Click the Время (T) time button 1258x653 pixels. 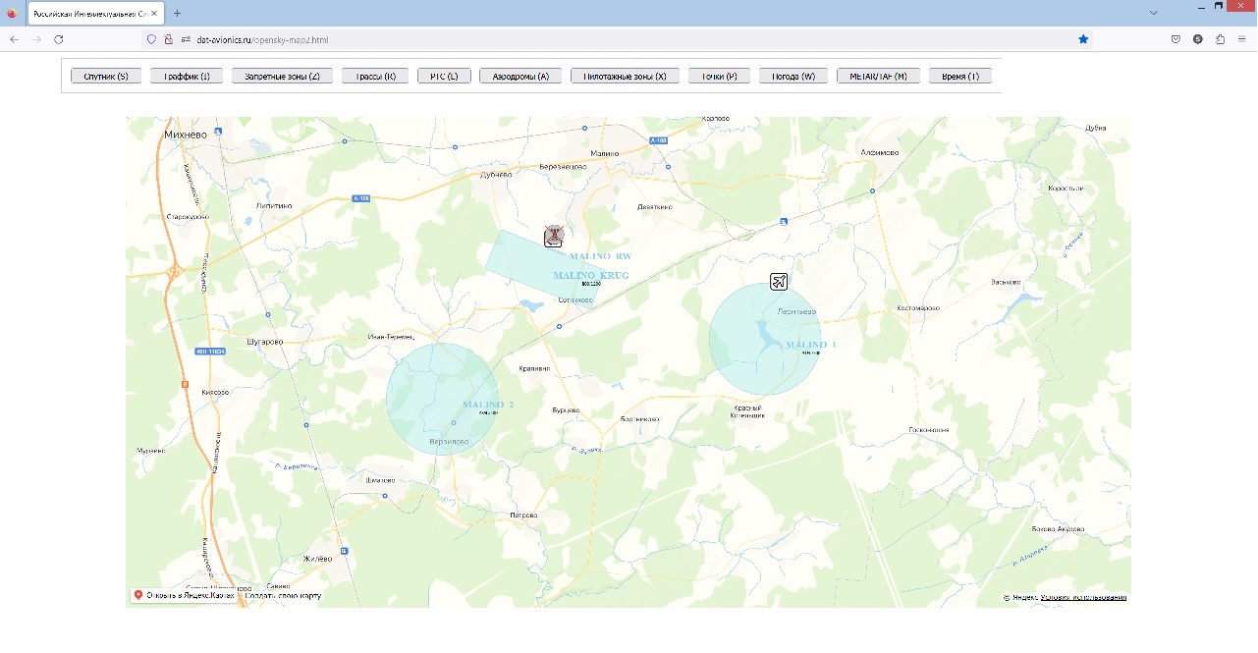(x=959, y=76)
